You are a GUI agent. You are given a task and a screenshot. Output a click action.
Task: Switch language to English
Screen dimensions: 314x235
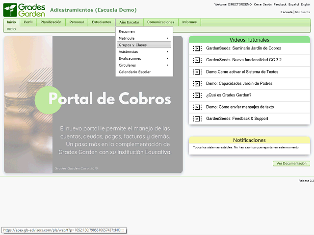(x=305, y=4)
